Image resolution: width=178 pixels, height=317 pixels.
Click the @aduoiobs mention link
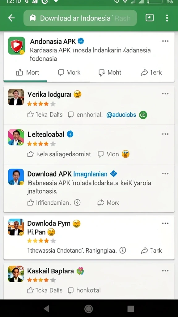pos(121,115)
